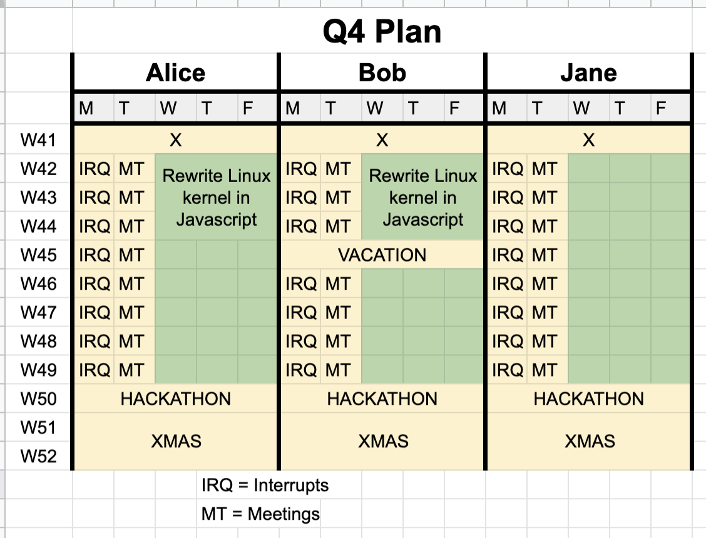Viewport: 706px width, 538px height.
Task: Select Jane's HACKATHON cell
Action: coord(588,399)
